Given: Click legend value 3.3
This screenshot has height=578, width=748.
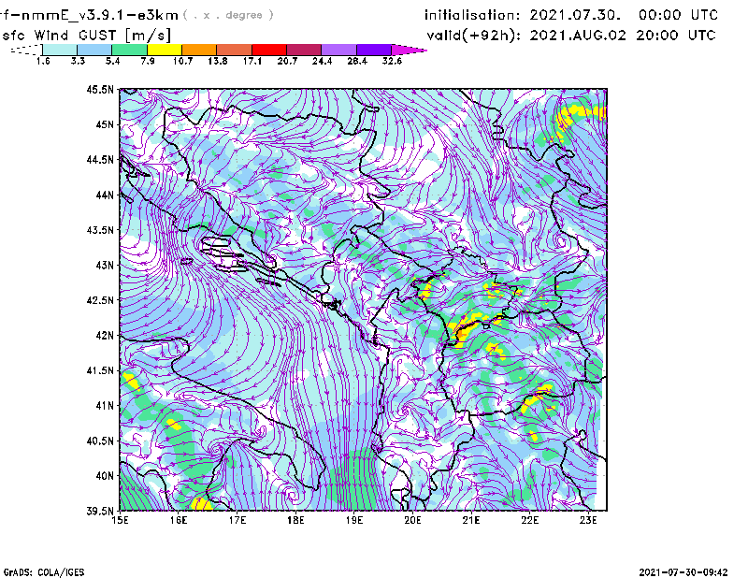Looking at the screenshot, I should click(78, 61).
